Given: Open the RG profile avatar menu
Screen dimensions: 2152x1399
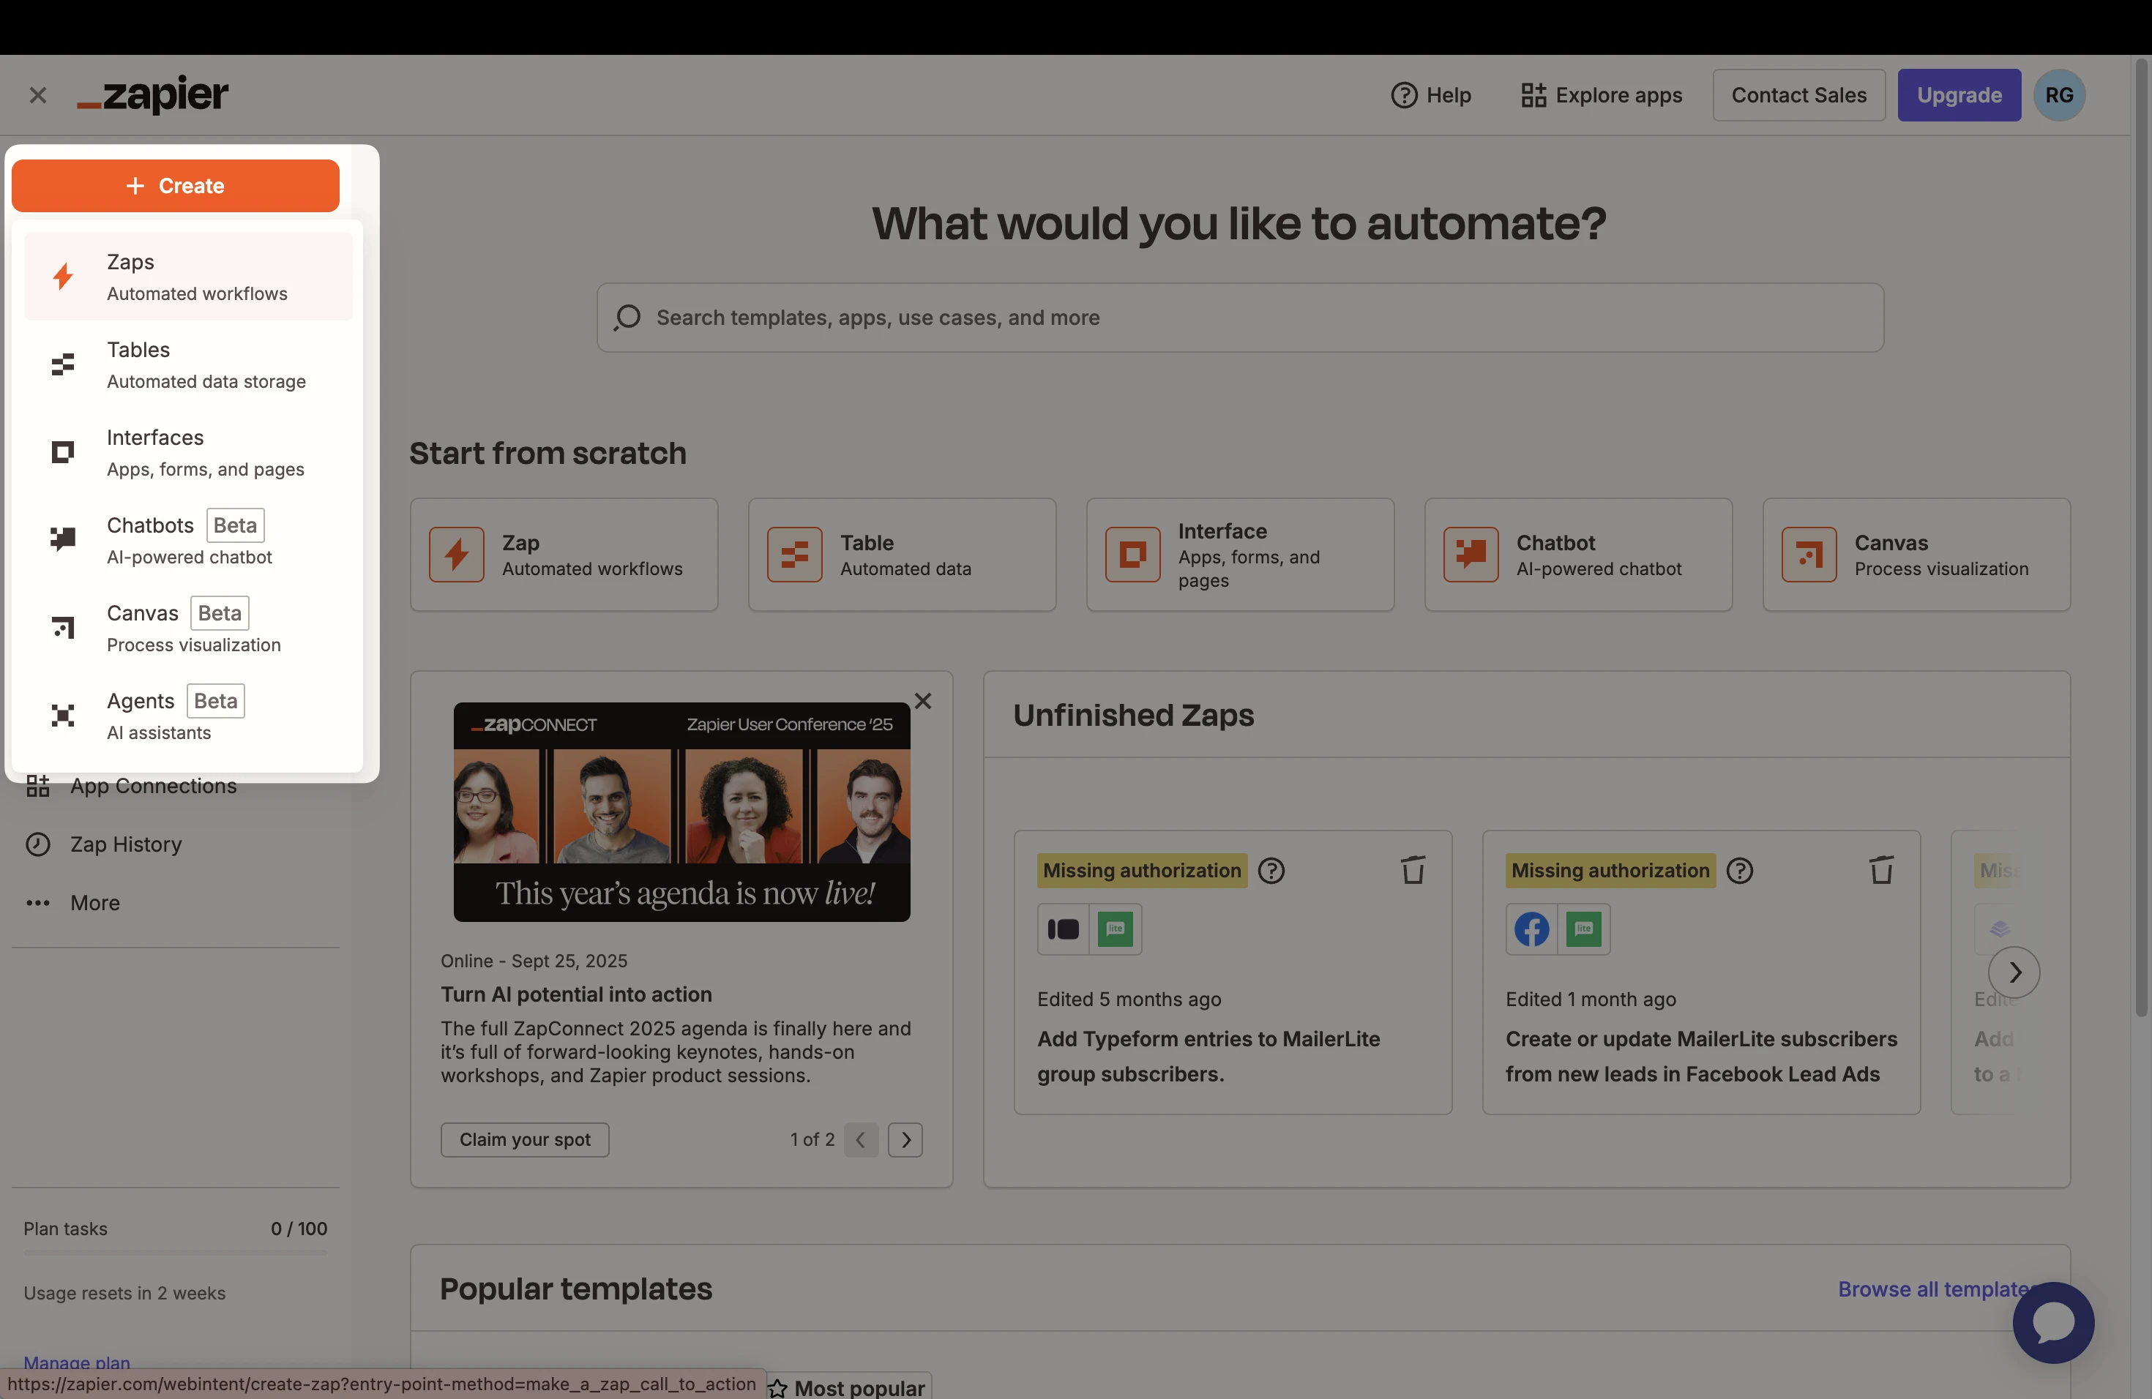Looking at the screenshot, I should click(x=2059, y=95).
